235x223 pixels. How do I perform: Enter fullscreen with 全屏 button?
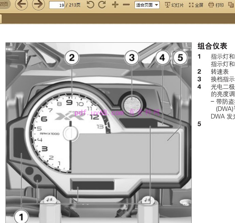pyautogui.click(x=196, y=5)
